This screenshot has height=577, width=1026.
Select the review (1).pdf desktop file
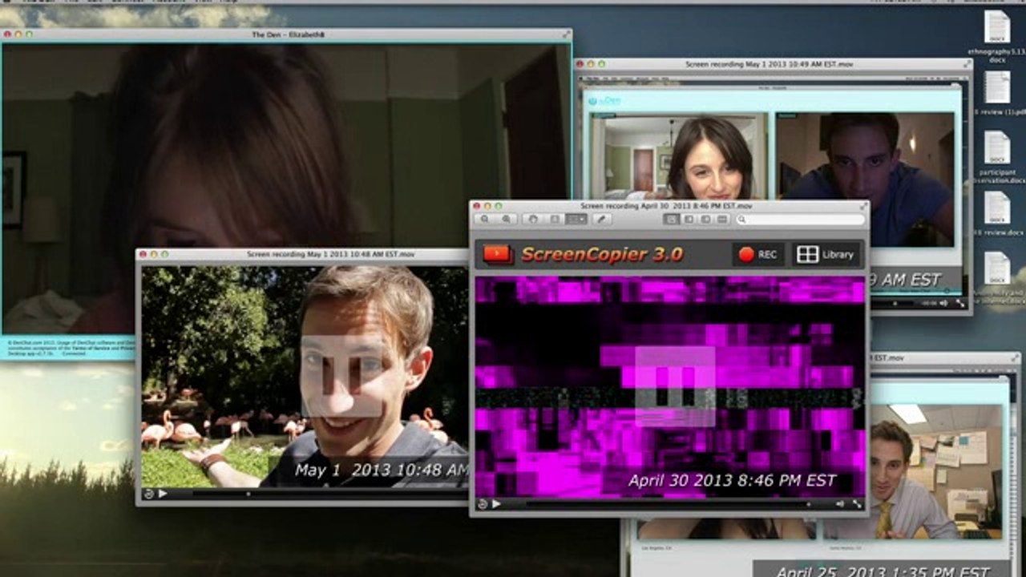pos(996,94)
